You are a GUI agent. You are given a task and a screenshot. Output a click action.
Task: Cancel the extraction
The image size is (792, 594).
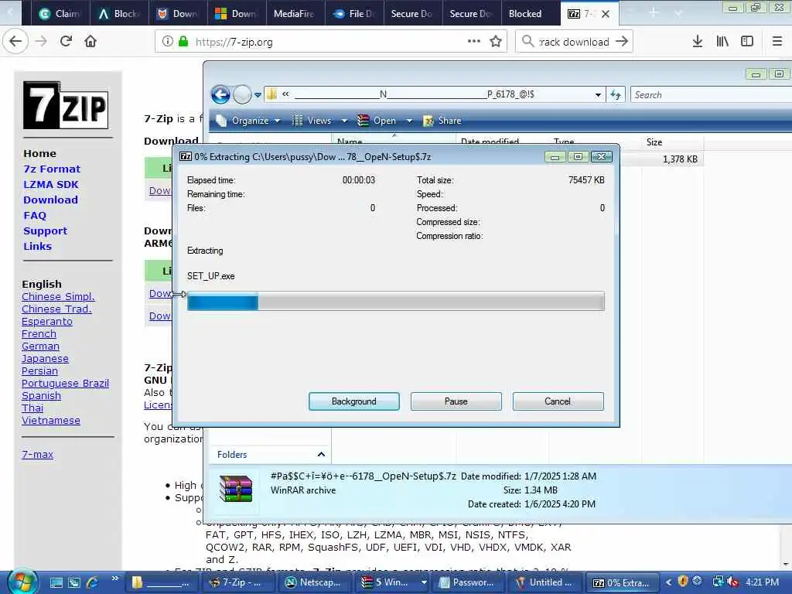click(x=558, y=401)
